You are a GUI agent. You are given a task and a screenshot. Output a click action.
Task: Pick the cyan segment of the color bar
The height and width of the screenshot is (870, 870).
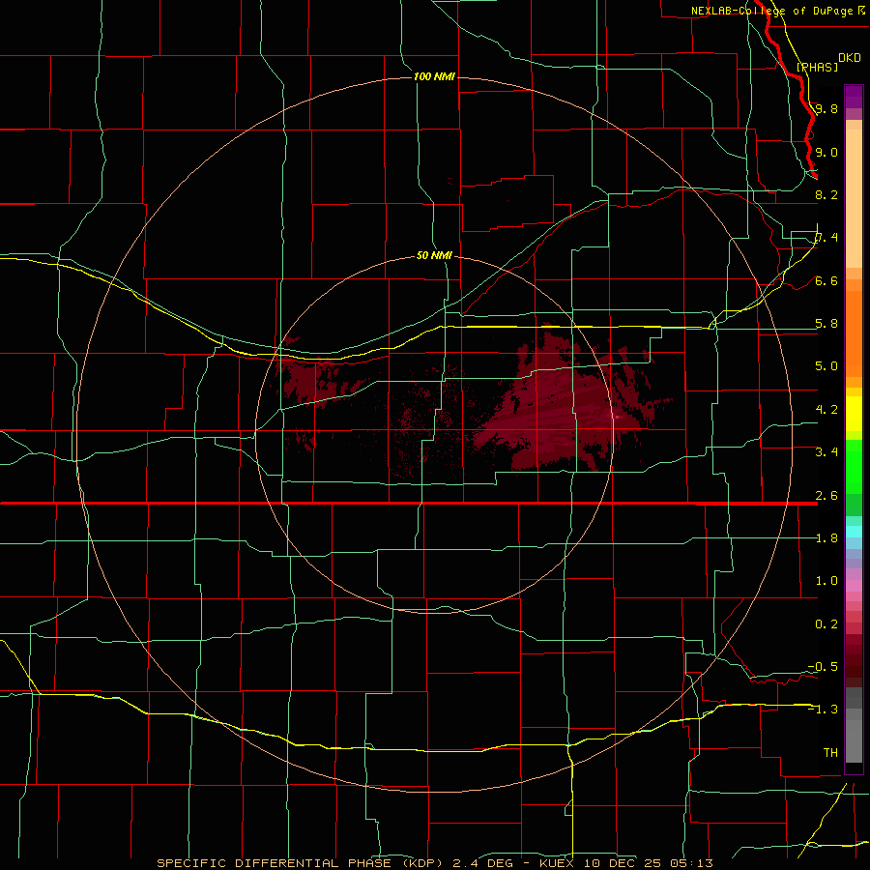pyautogui.click(x=854, y=532)
